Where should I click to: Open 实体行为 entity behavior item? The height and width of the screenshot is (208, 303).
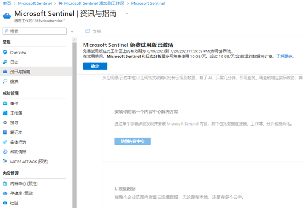pos(18,142)
